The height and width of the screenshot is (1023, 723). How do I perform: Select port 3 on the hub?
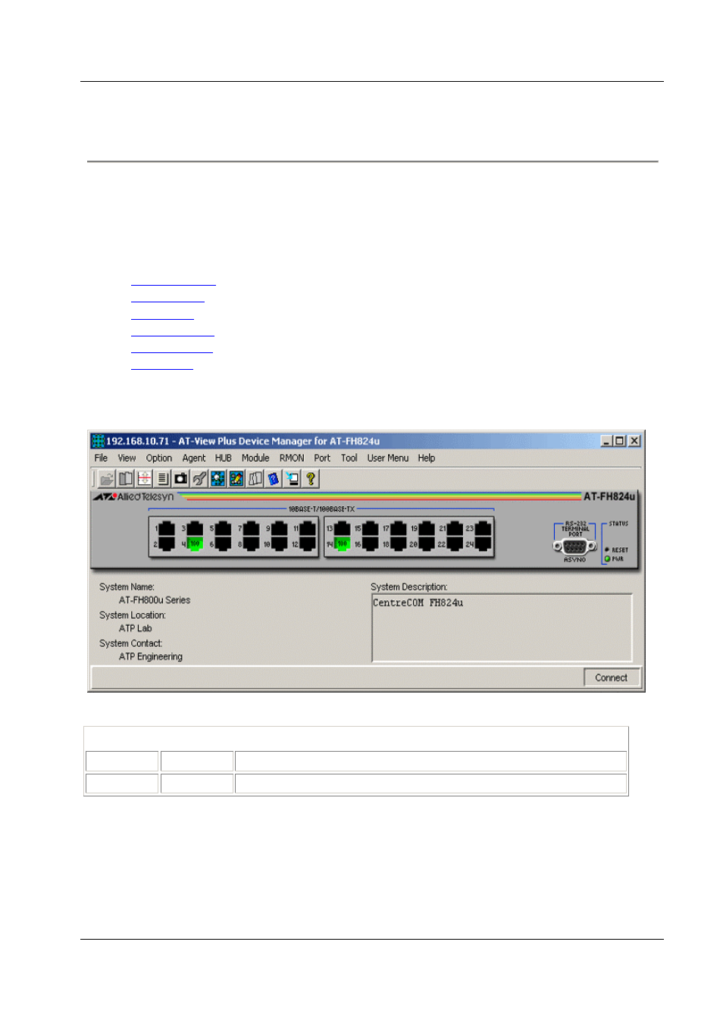click(x=195, y=528)
